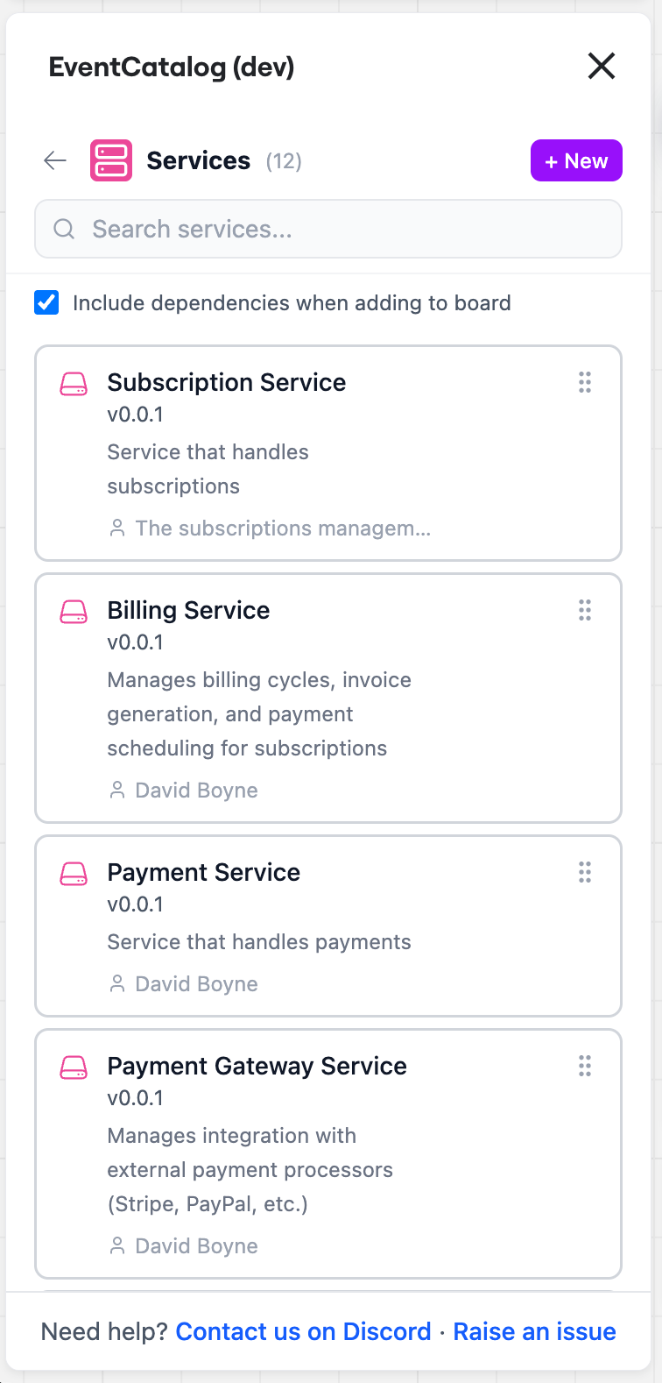Click the Billing Service drag handle

pos(585,610)
